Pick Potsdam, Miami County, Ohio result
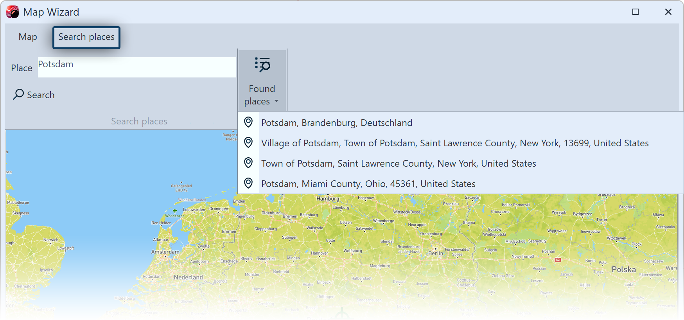This screenshot has height=320, width=684. (x=460, y=183)
